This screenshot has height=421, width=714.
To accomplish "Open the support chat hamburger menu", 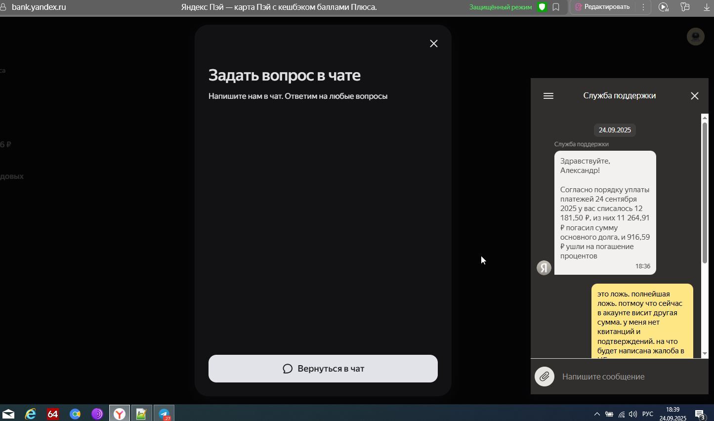I will (x=548, y=96).
